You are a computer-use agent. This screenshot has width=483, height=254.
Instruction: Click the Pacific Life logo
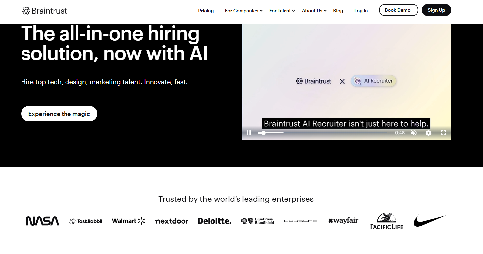(387, 221)
